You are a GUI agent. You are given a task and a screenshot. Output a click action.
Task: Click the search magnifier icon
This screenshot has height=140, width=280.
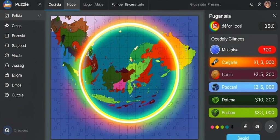click(x=252, y=5)
